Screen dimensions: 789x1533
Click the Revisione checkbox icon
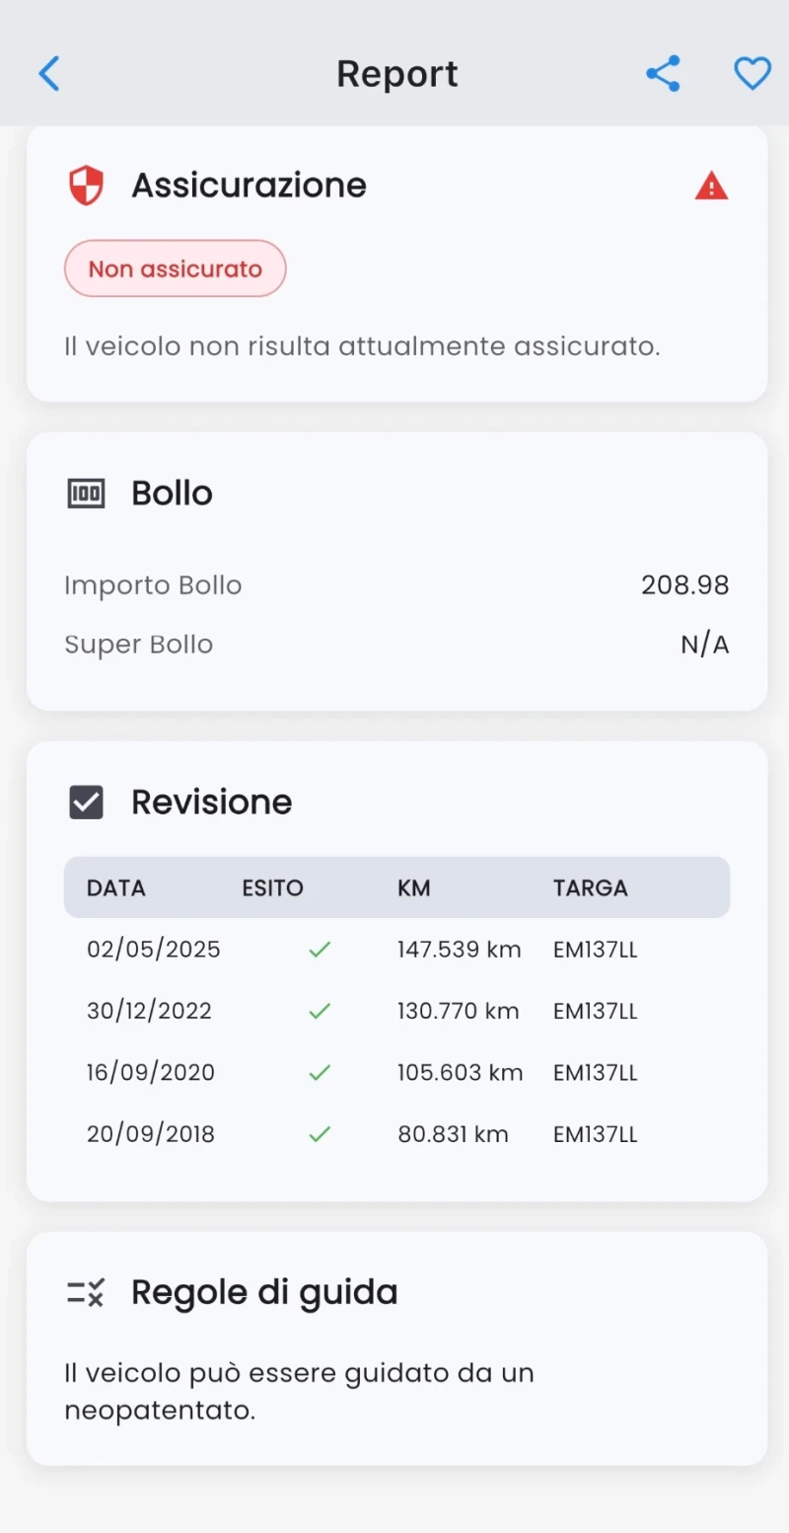pos(86,802)
